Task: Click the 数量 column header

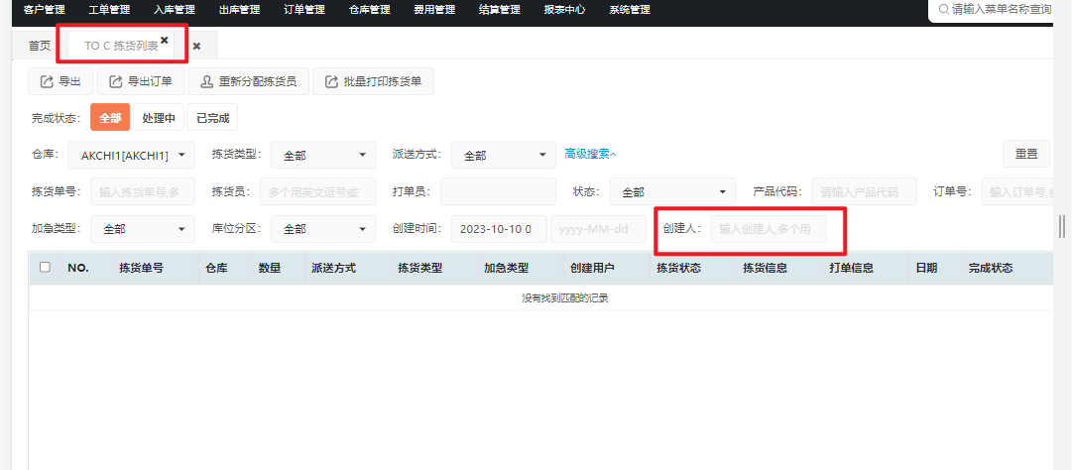Action: click(x=270, y=268)
